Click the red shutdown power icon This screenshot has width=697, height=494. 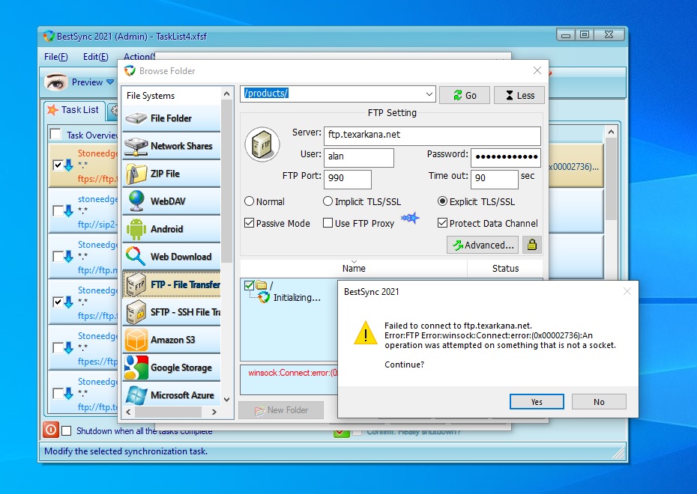[x=51, y=430]
